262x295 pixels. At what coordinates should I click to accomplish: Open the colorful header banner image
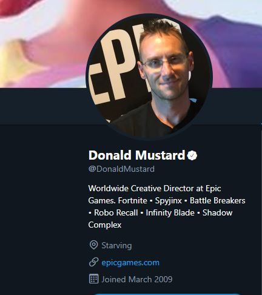point(131,44)
